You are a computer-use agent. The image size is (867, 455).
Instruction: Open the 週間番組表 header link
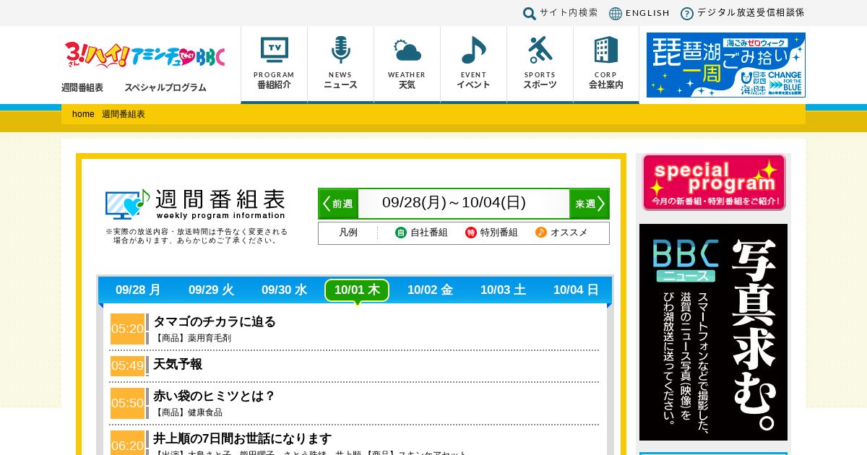pos(82,87)
